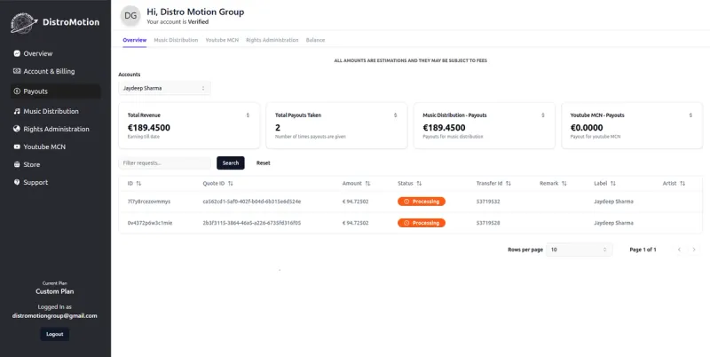Switch to the Music Distribution tab
The height and width of the screenshot is (357, 710).
pyautogui.click(x=176, y=40)
